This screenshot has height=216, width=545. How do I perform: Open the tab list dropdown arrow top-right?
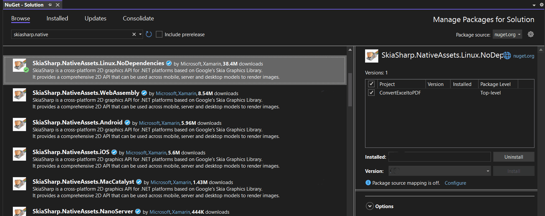tap(534, 5)
